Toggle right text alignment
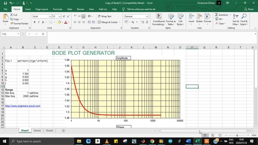The height and width of the screenshot is (145, 258). tap(83, 22)
